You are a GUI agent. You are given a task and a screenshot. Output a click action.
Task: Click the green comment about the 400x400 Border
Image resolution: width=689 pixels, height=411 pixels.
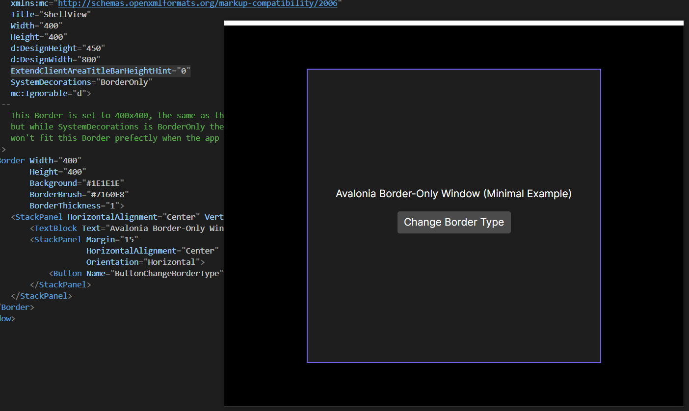113,115
